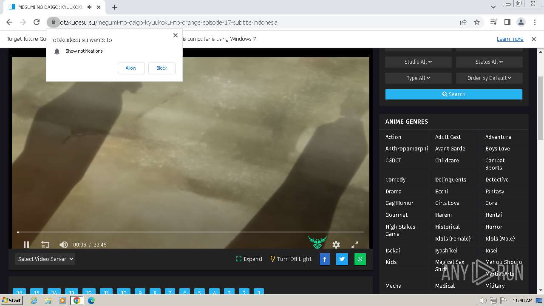Select Isekai genre
The height and width of the screenshot is (306, 544).
coord(393,250)
